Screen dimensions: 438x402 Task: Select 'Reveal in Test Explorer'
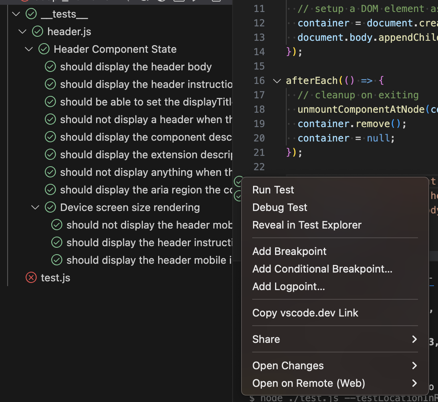point(307,225)
